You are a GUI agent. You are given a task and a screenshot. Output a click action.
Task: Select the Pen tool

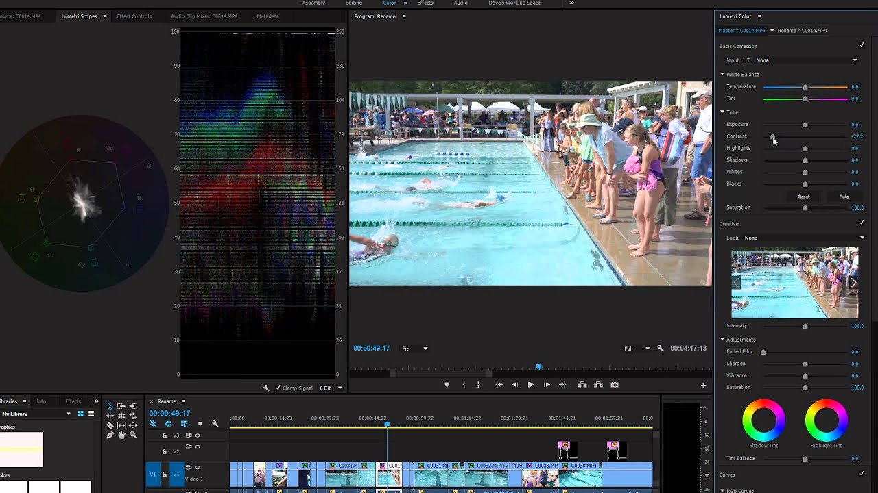(x=110, y=435)
